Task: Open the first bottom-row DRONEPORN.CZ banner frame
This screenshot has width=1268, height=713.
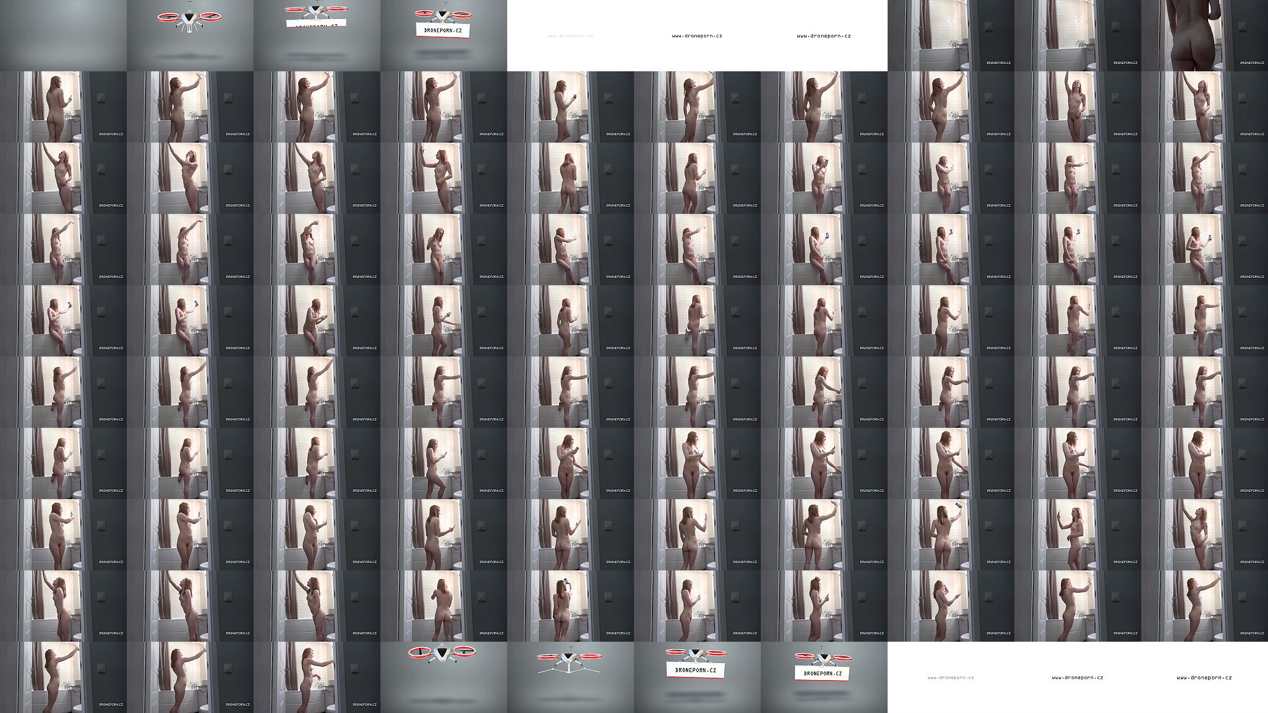Action: point(697,677)
